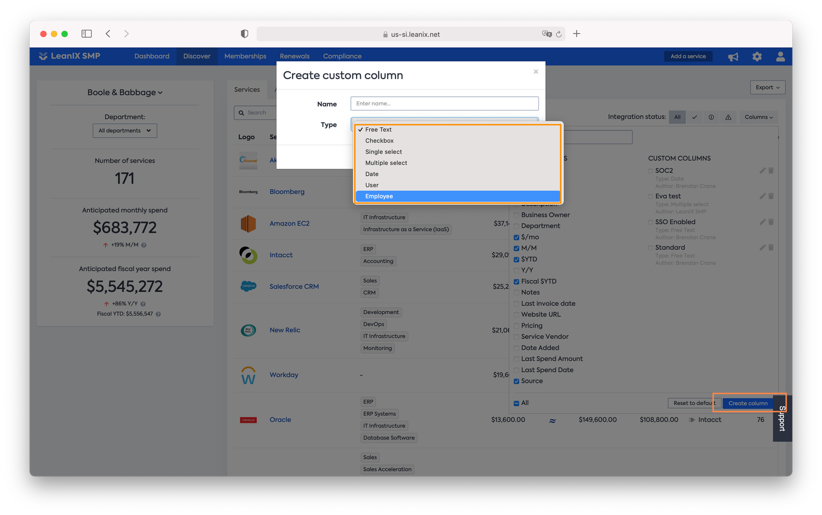The image size is (822, 515).
Task: Open the Memberships nav item
Action: click(245, 56)
